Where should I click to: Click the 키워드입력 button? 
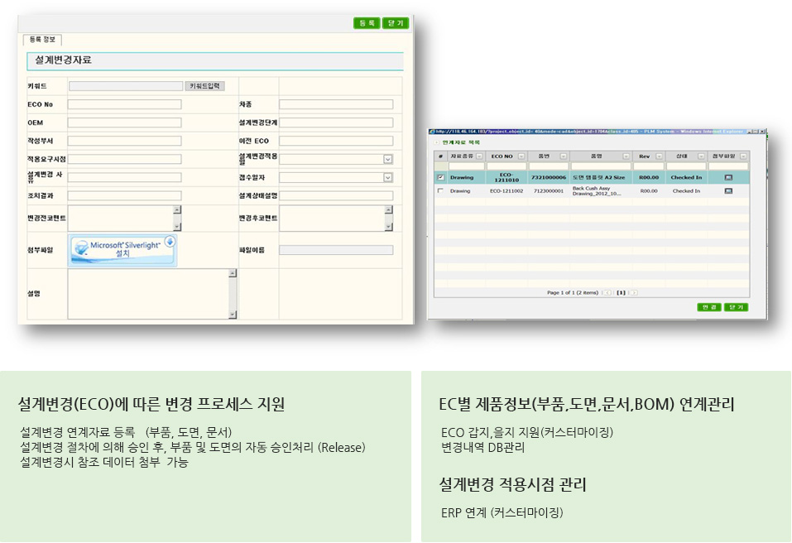pos(206,85)
